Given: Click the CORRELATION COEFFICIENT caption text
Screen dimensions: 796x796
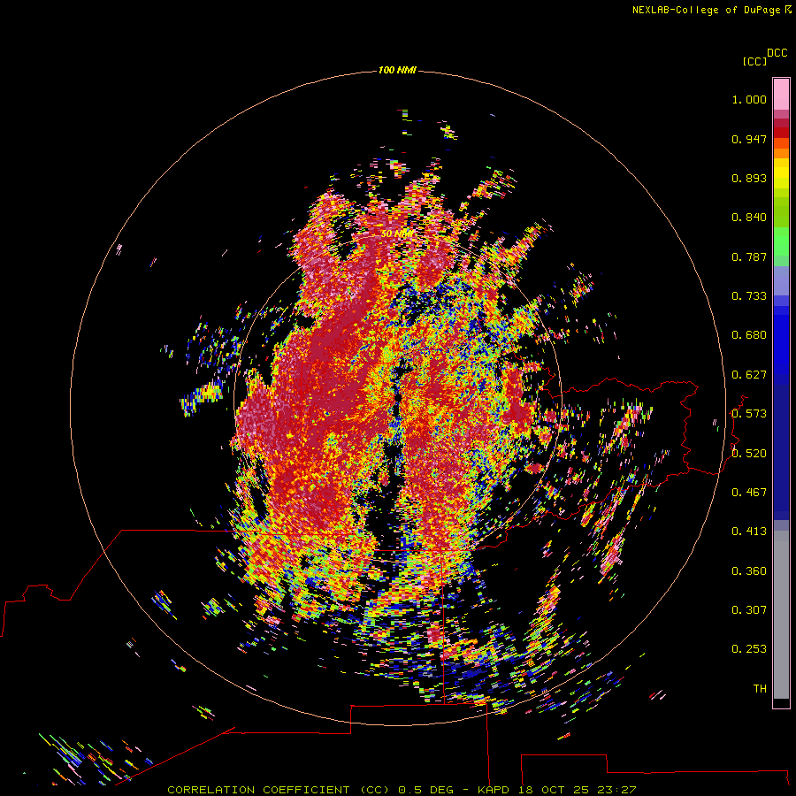Looking at the screenshot, I should pos(258,790).
